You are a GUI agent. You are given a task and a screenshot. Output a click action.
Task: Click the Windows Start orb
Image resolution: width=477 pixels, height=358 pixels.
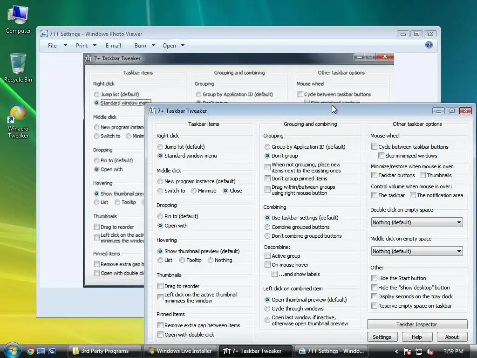tap(12, 351)
